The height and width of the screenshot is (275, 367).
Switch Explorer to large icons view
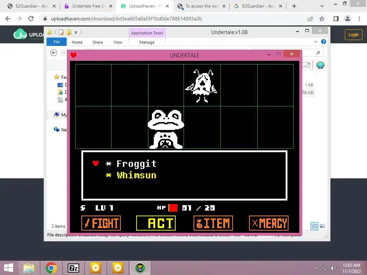322,226
